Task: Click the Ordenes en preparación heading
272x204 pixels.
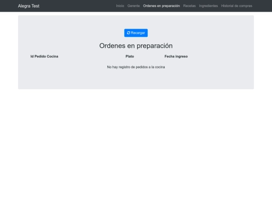Action: [136, 46]
